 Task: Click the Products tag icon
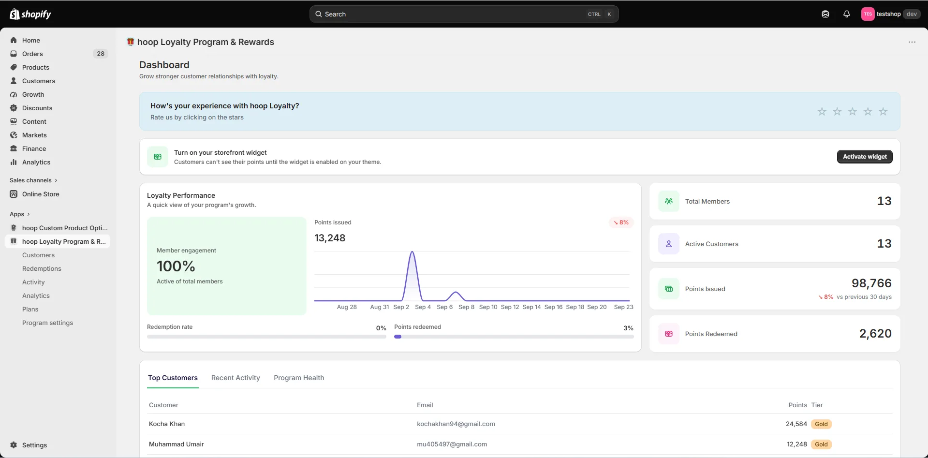14,67
